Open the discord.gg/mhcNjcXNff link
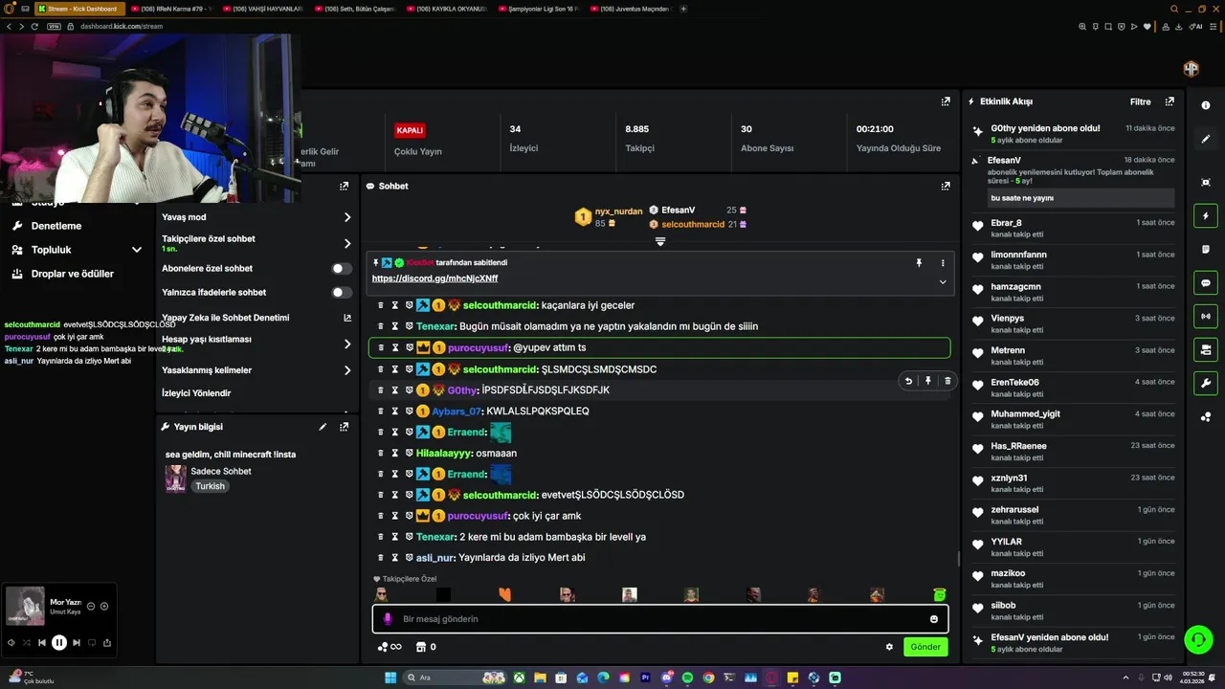The height and width of the screenshot is (689, 1225). coord(434,278)
